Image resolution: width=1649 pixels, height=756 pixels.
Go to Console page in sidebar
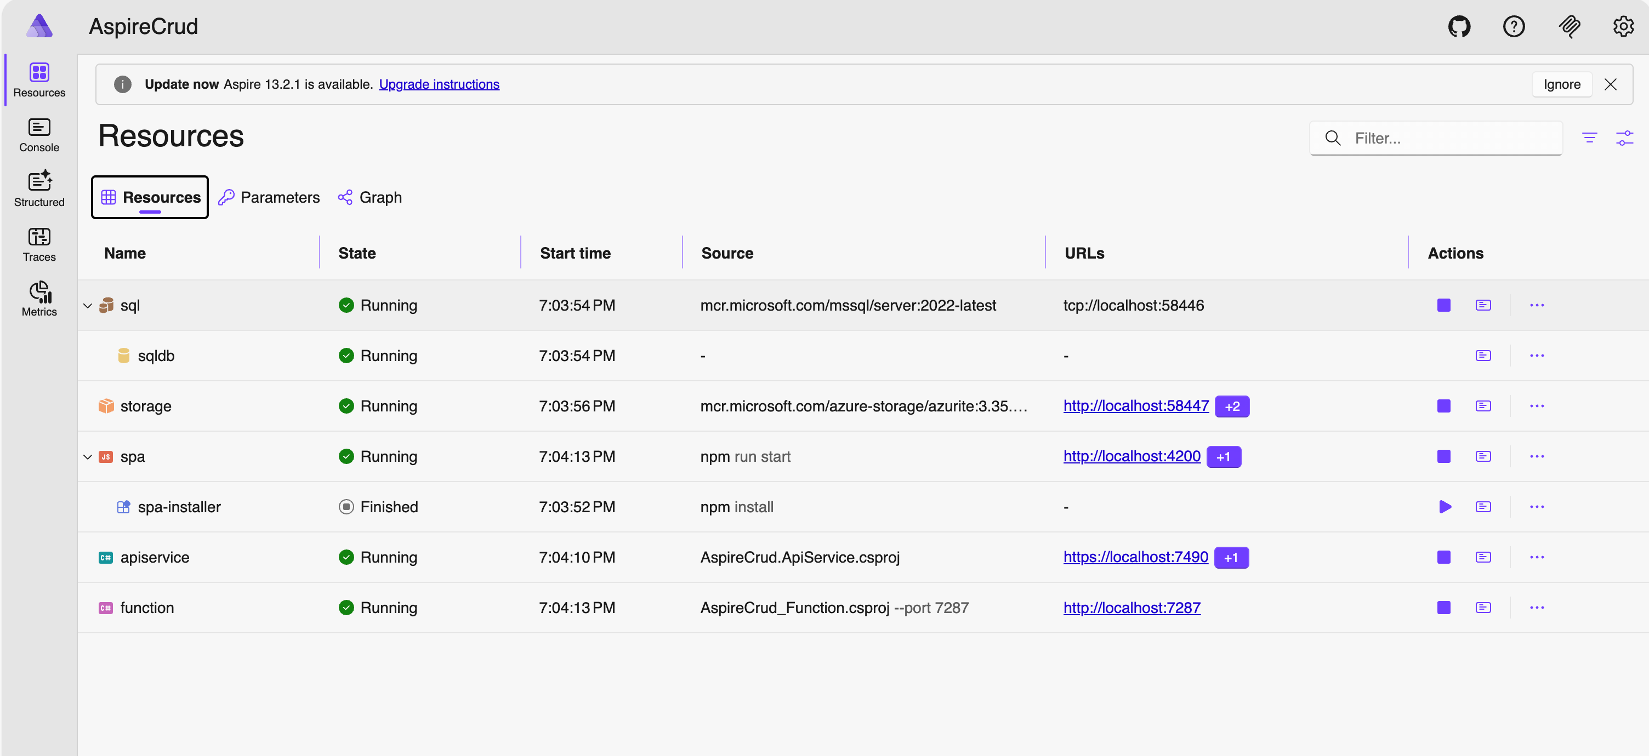tap(39, 135)
